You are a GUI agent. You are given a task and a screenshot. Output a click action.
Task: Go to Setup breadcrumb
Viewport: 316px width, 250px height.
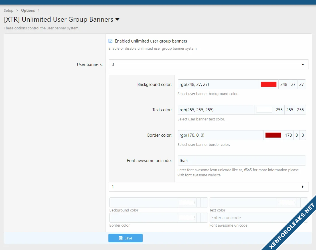(x=9, y=11)
